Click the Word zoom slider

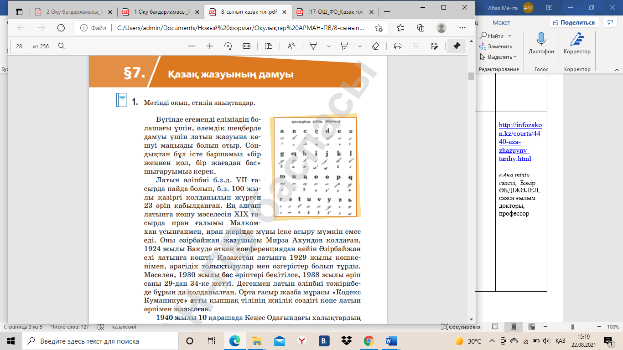click(x=572, y=327)
